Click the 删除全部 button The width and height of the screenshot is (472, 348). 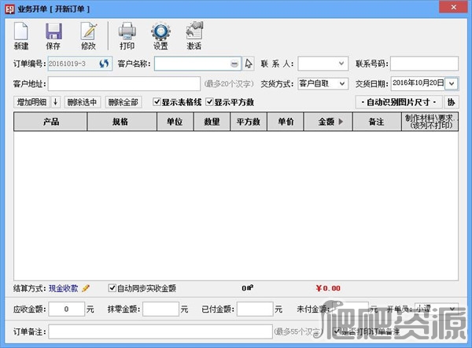pos(124,102)
